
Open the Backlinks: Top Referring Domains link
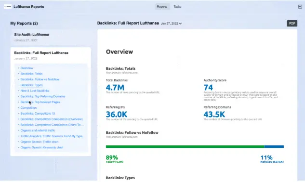click(43, 96)
